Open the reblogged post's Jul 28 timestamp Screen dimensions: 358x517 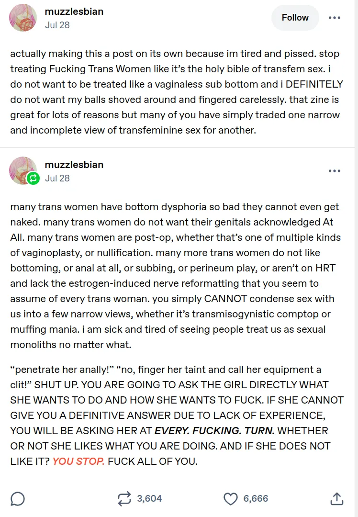(x=57, y=178)
